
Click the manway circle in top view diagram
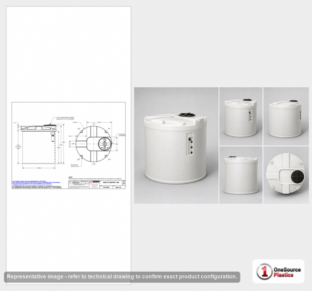click(104, 144)
